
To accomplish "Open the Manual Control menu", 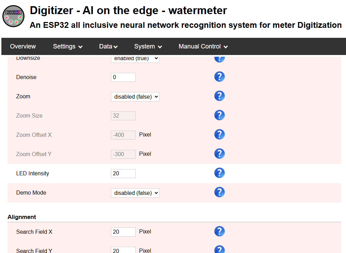I will coord(203,46).
